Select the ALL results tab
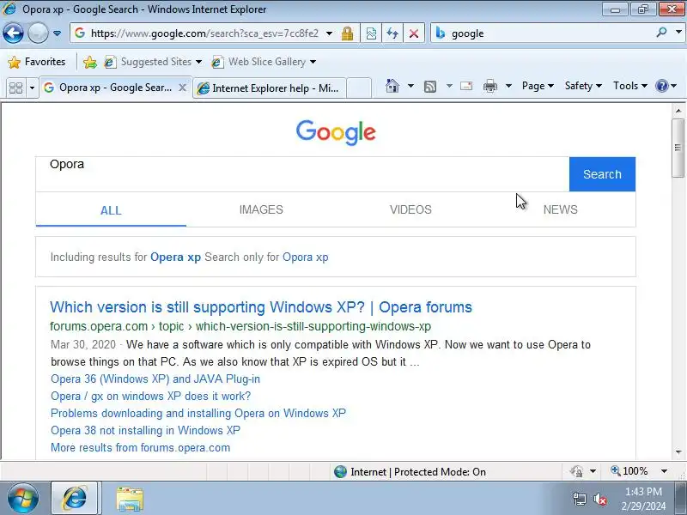Viewport: 687px width, 515px height. (111, 210)
